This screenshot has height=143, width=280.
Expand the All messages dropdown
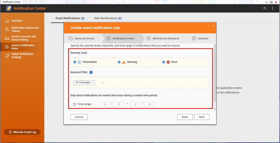click(x=84, y=83)
